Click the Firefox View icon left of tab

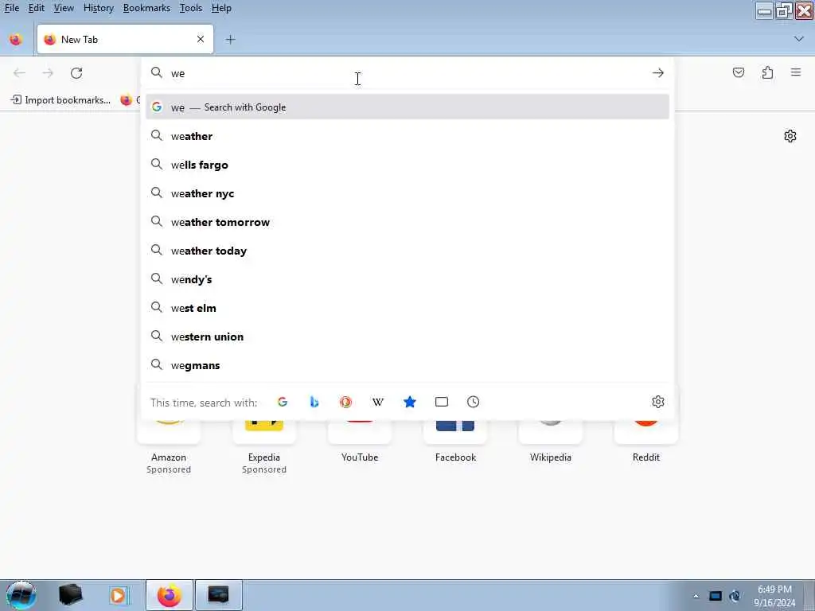coord(16,40)
